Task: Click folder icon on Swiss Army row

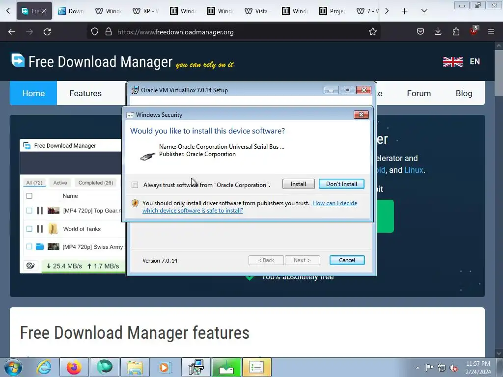Action: pyautogui.click(x=40, y=246)
